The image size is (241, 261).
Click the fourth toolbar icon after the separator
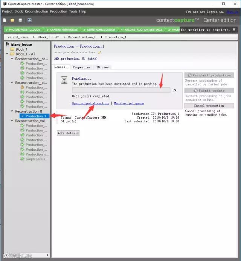coord(29,20)
